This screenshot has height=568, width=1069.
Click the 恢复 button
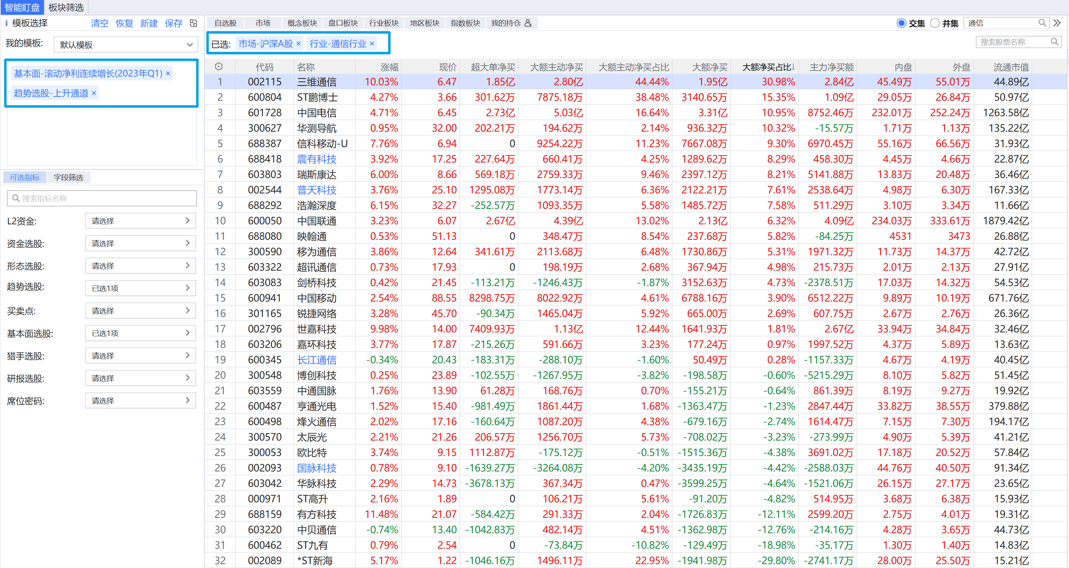(124, 23)
